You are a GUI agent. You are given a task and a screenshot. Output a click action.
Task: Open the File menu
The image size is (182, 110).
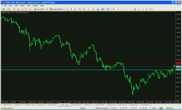pos(5,6)
